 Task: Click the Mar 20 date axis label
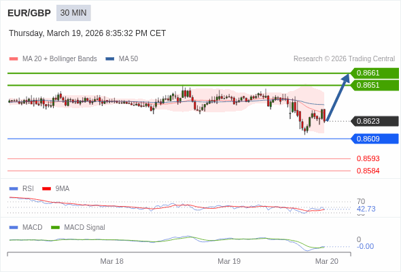pyautogui.click(x=327, y=261)
